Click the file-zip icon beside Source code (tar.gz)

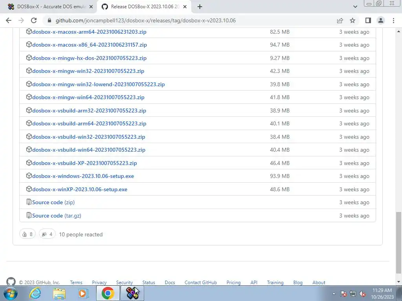[x=29, y=215]
